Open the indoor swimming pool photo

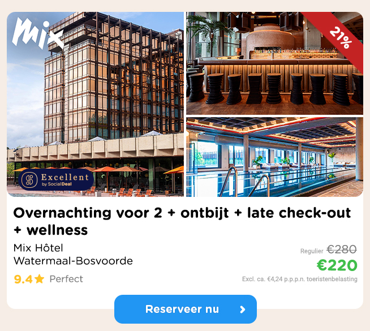click(x=274, y=157)
